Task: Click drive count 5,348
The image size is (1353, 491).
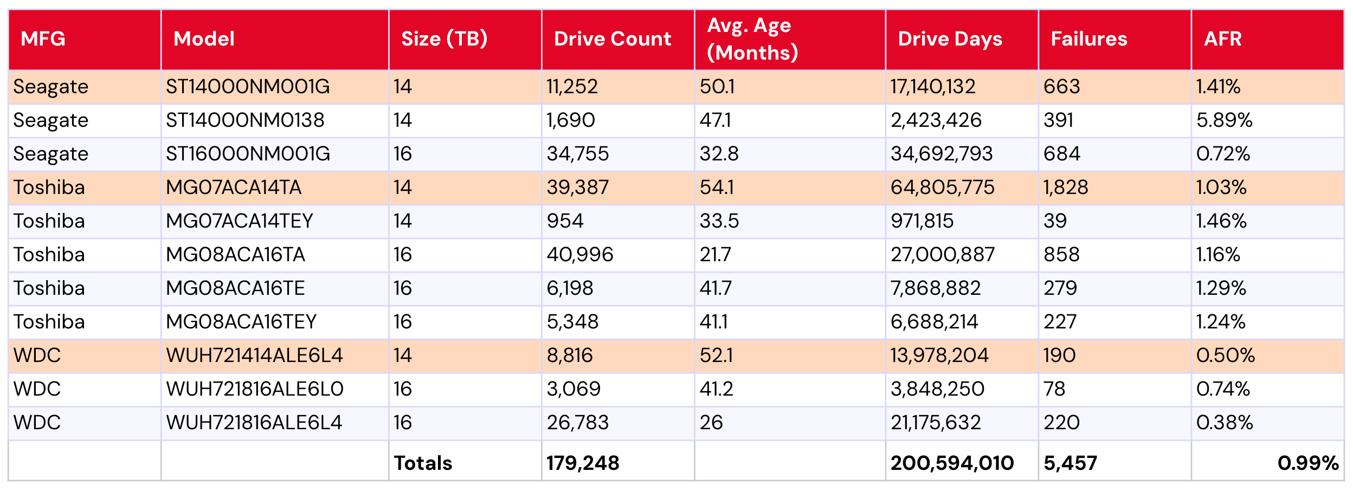Action: (x=572, y=322)
